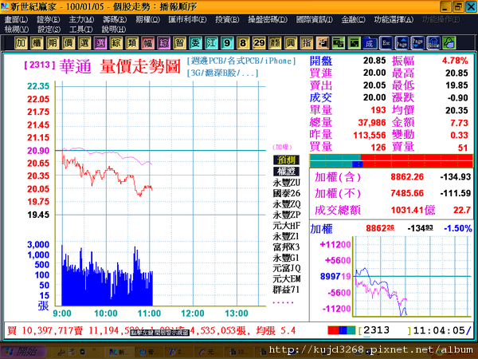478x359 pixels.
Task: Click the Windows 開始 Start button
Action: [x=23, y=352]
